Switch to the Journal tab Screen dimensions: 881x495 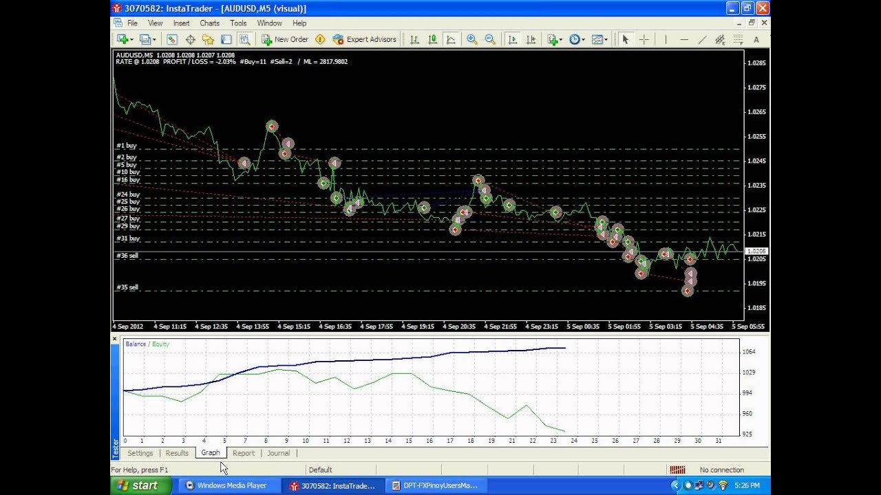[278, 453]
